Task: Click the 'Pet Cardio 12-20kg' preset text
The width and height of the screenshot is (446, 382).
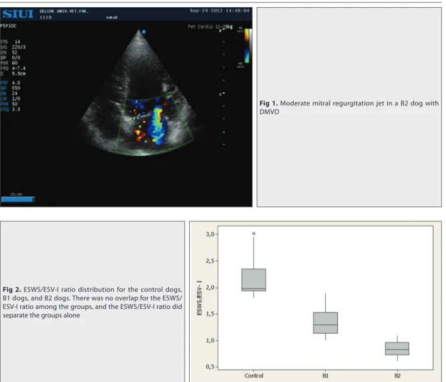Action: [x=210, y=26]
